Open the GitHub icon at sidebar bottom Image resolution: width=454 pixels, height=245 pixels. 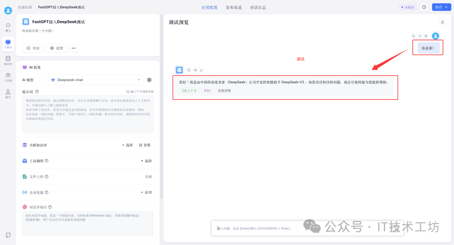[8, 235]
